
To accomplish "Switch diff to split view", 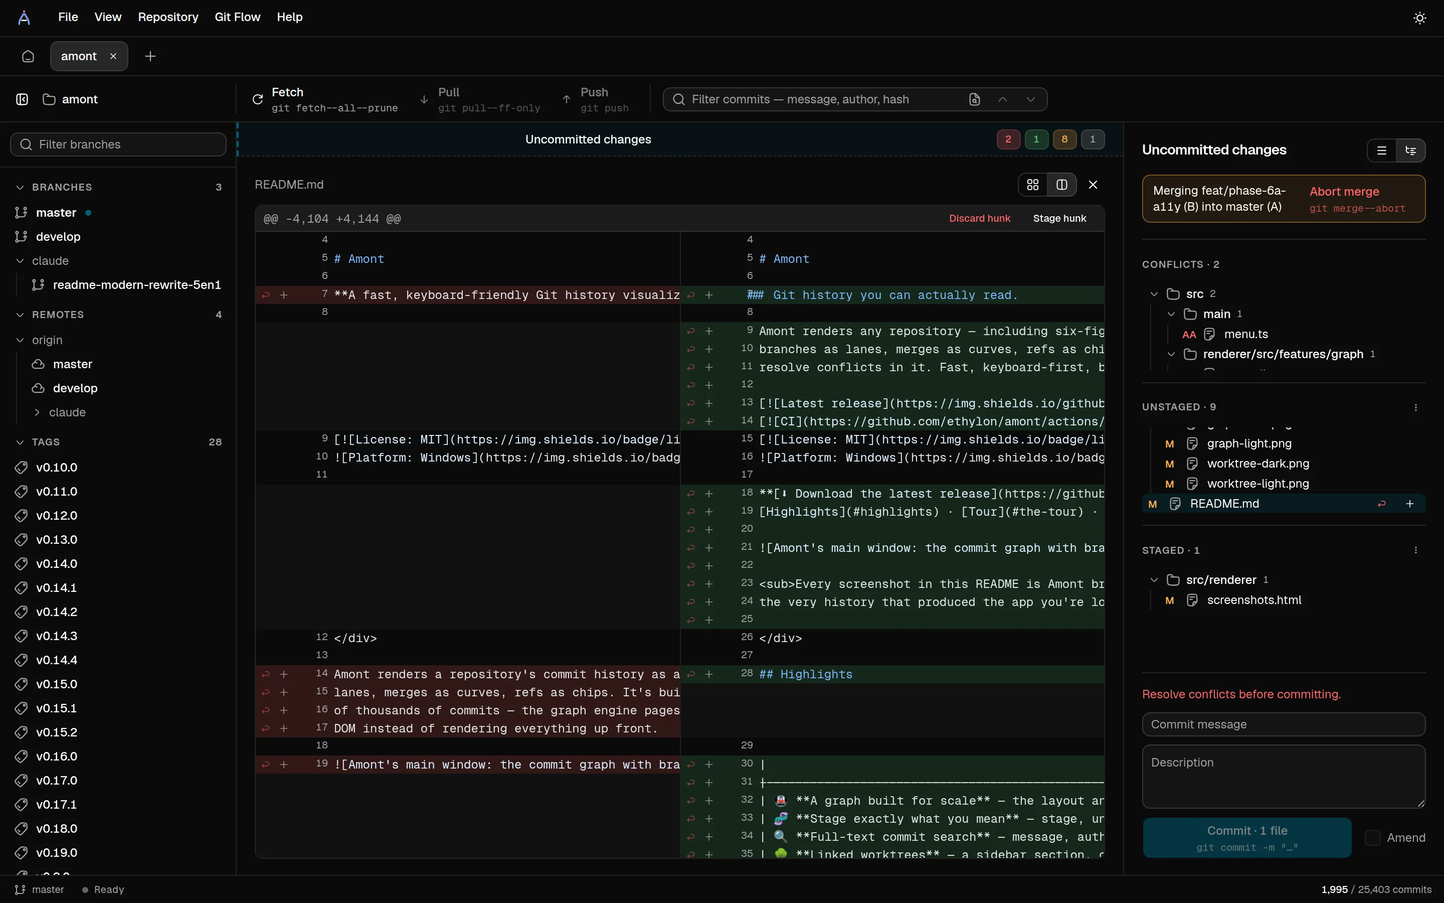I will tap(1061, 185).
